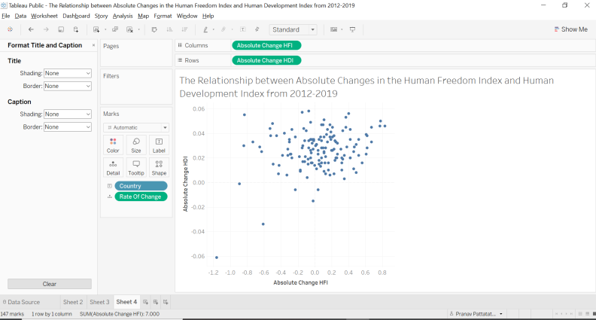Click the Presentation mode icon in toolbar
This screenshot has height=320, width=596.
[x=352, y=29]
